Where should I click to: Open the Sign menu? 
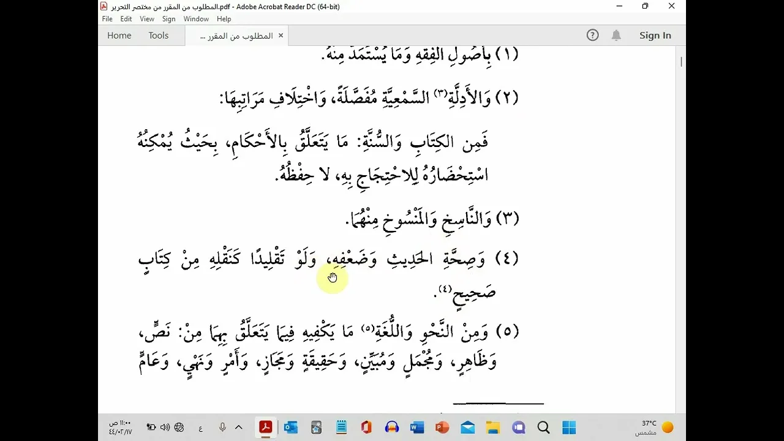click(x=168, y=19)
